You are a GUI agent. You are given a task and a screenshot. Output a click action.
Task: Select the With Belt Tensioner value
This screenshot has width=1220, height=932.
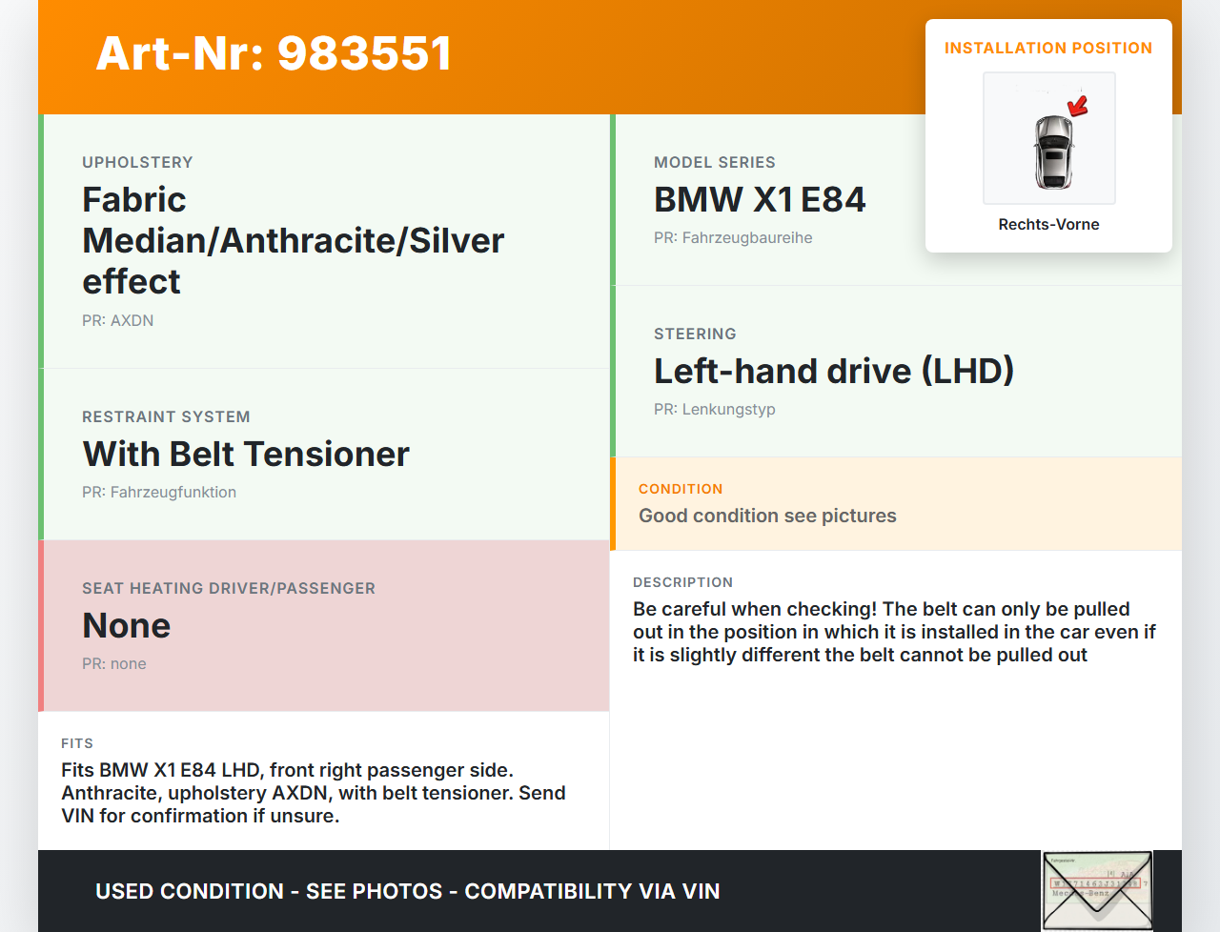(x=246, y=454)
